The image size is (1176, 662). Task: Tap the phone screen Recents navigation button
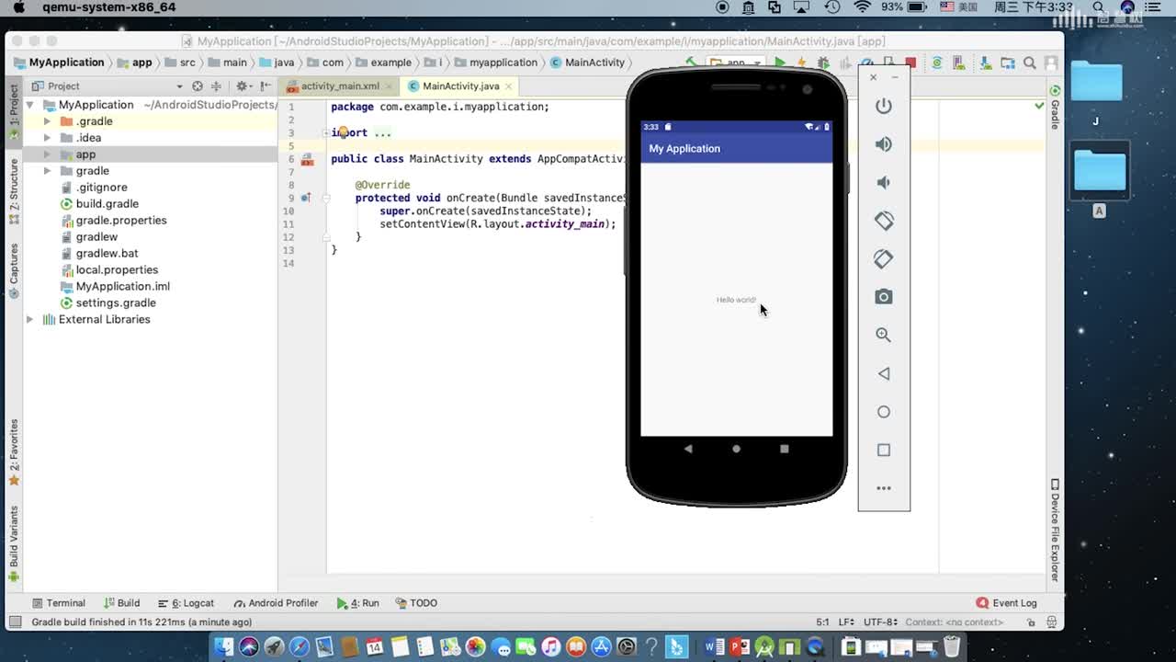point(784,449)
